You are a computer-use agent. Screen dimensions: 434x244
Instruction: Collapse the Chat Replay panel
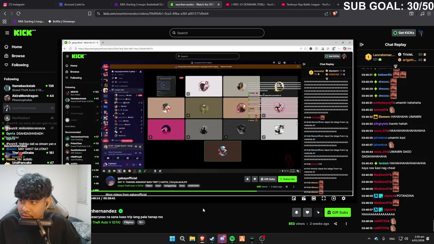(361, 44)
